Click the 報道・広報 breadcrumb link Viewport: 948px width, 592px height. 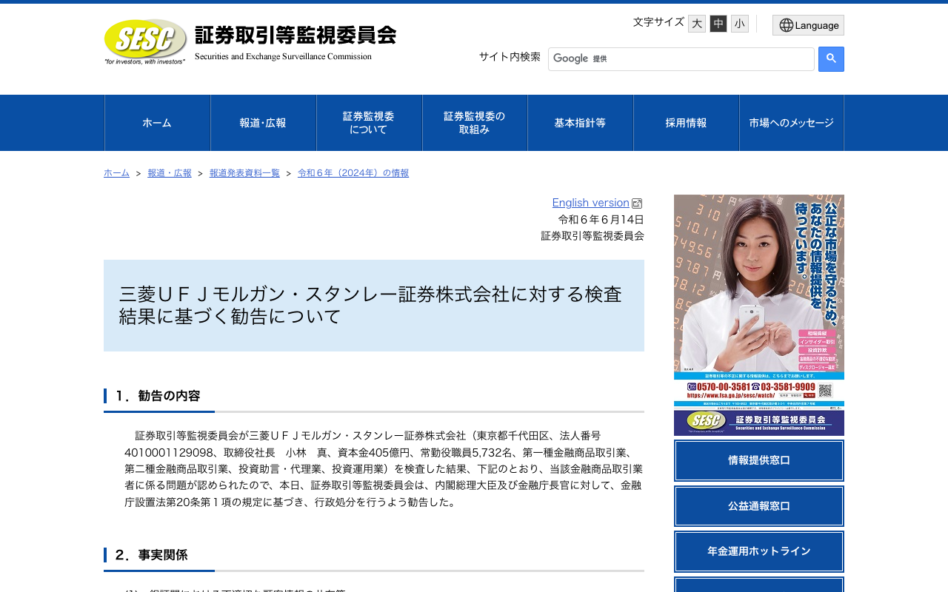click(170, 173)
